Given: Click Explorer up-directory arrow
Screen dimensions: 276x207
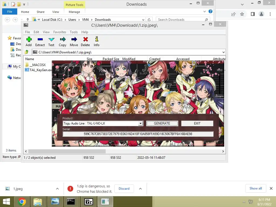Looking at the screenshot, I should 28,19.
